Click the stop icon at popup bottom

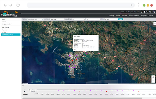pos(75,49)
